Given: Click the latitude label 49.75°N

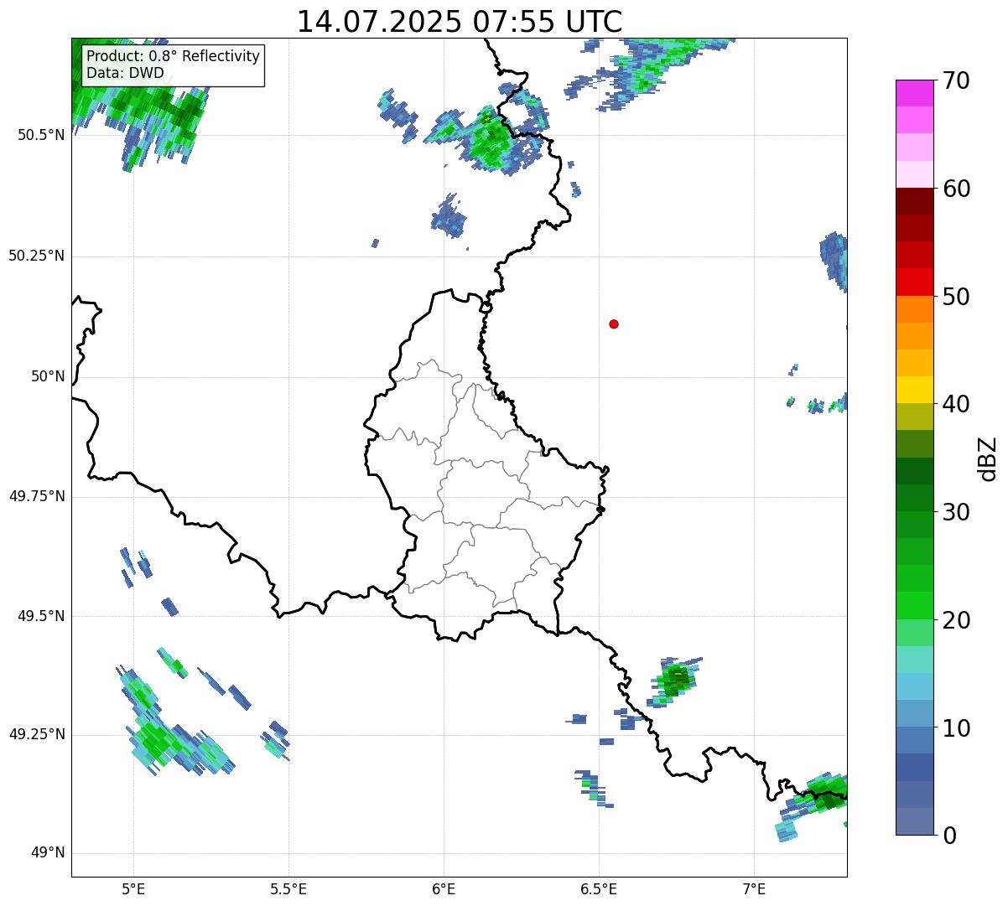Looking at the screenshot, I should [36, 496].
